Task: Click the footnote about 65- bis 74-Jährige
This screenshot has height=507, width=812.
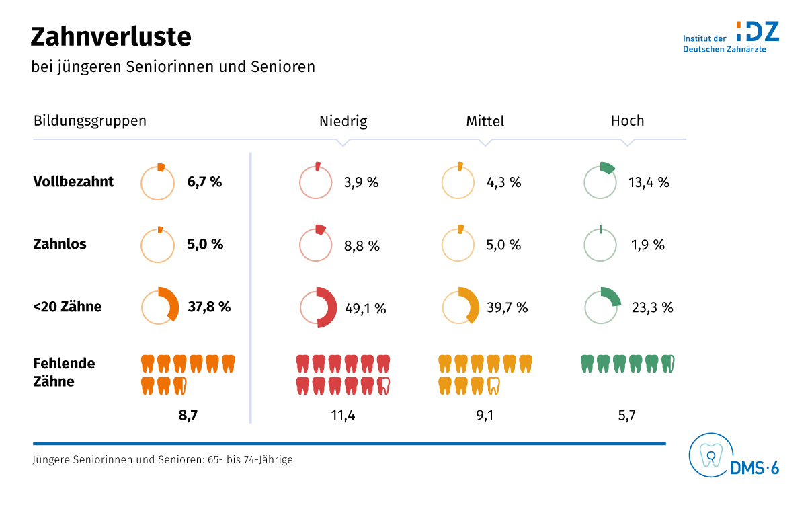Action: [x=162, y=461]
